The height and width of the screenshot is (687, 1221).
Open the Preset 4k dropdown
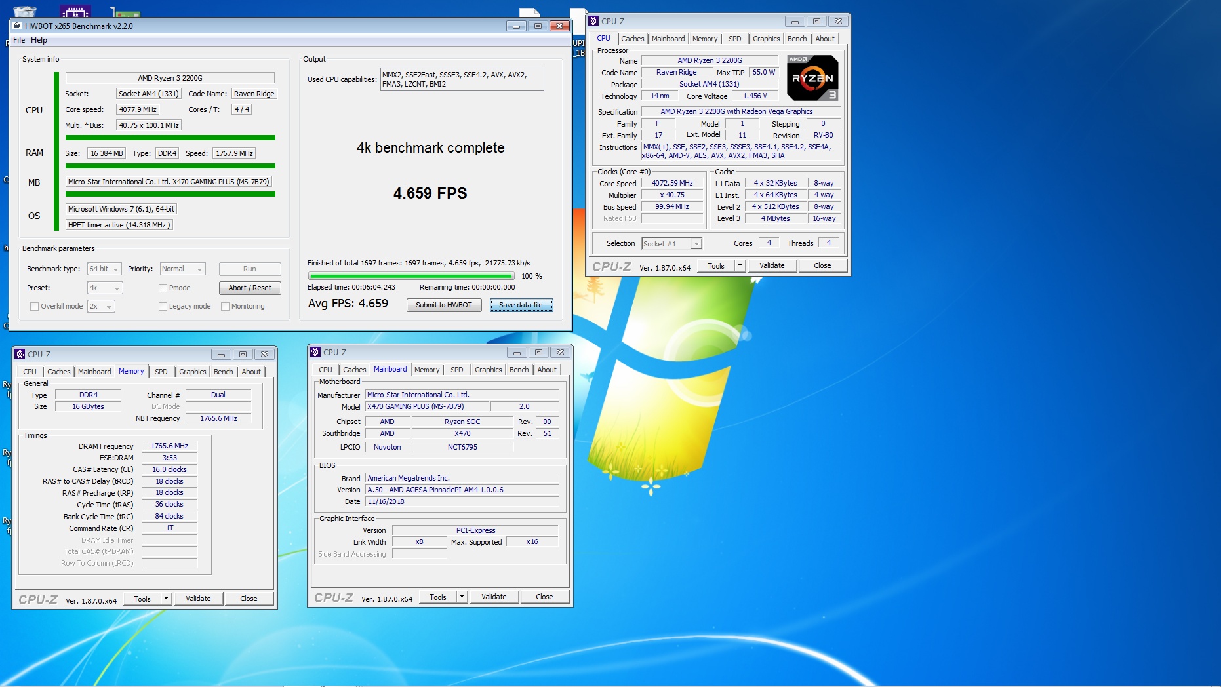[x=105, y=288]
